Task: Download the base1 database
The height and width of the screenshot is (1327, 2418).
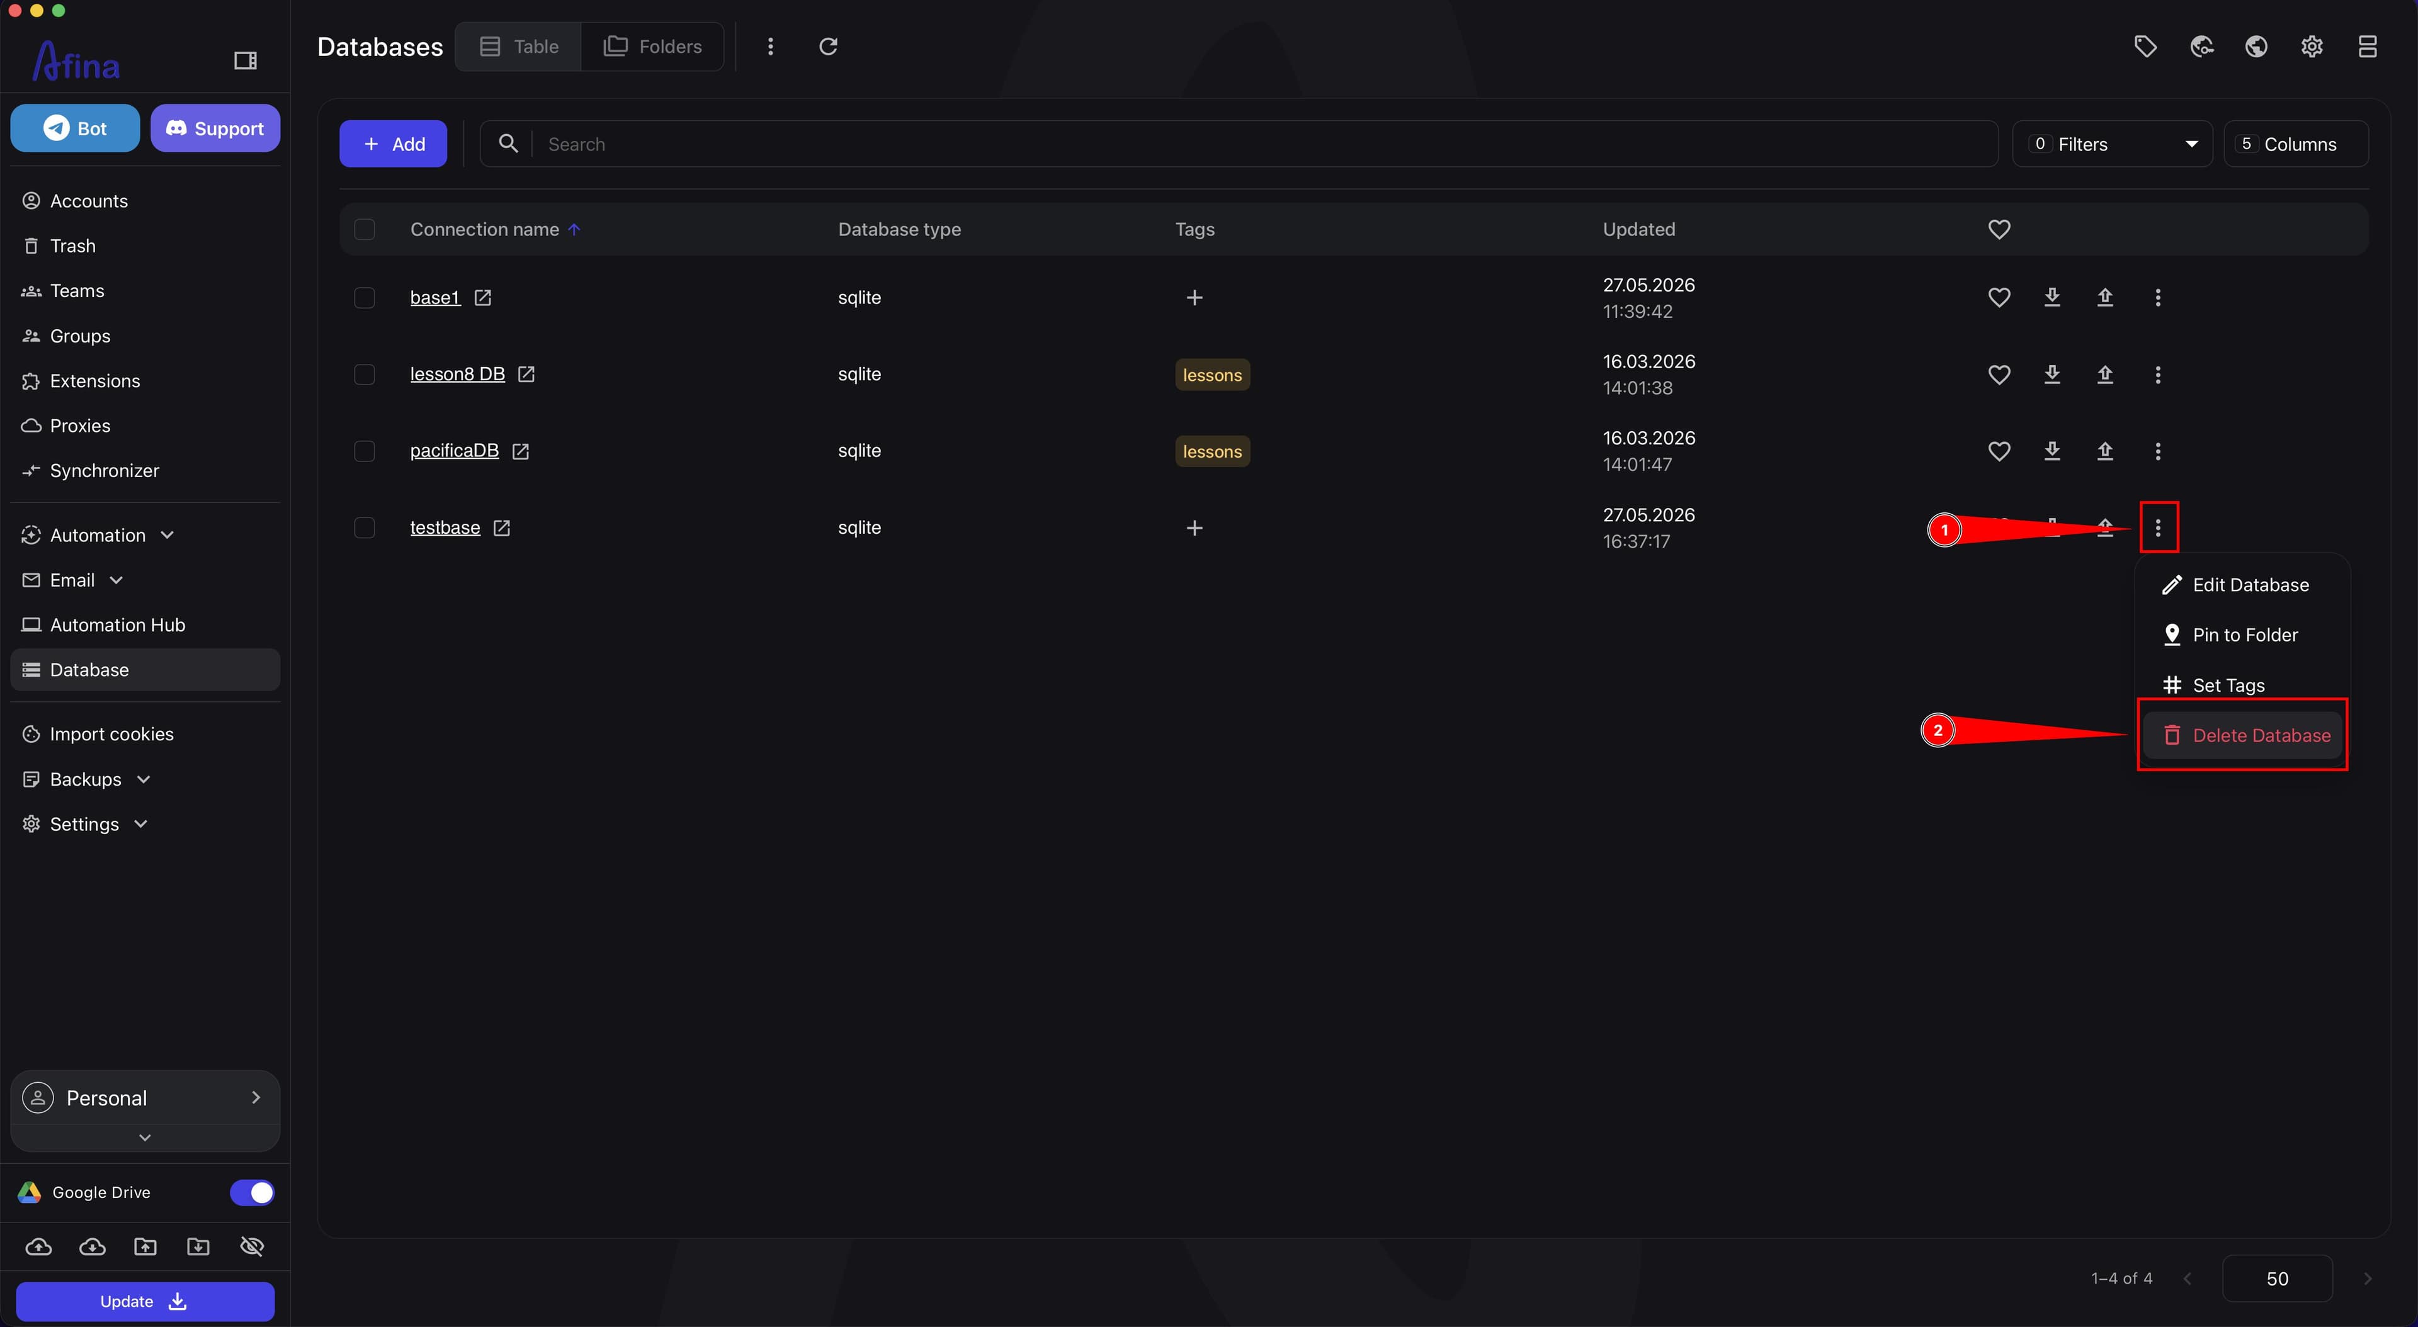Action: pyautogui.click(x=2053, y=298)
